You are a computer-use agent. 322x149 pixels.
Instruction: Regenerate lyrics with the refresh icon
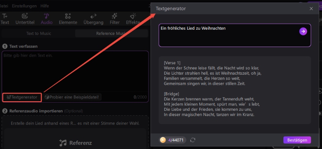pos(193,140)
